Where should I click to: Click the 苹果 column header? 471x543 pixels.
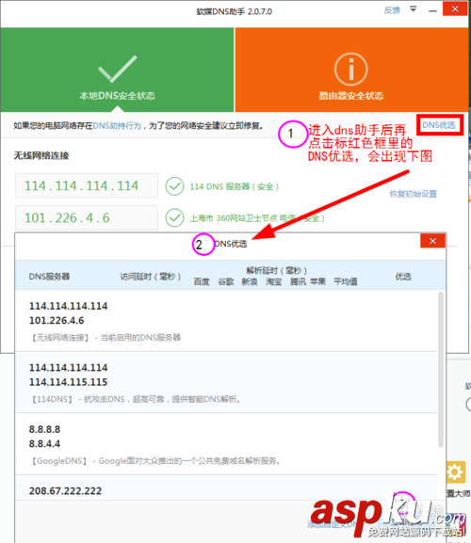pyautogui.click(x=317, y=282)
